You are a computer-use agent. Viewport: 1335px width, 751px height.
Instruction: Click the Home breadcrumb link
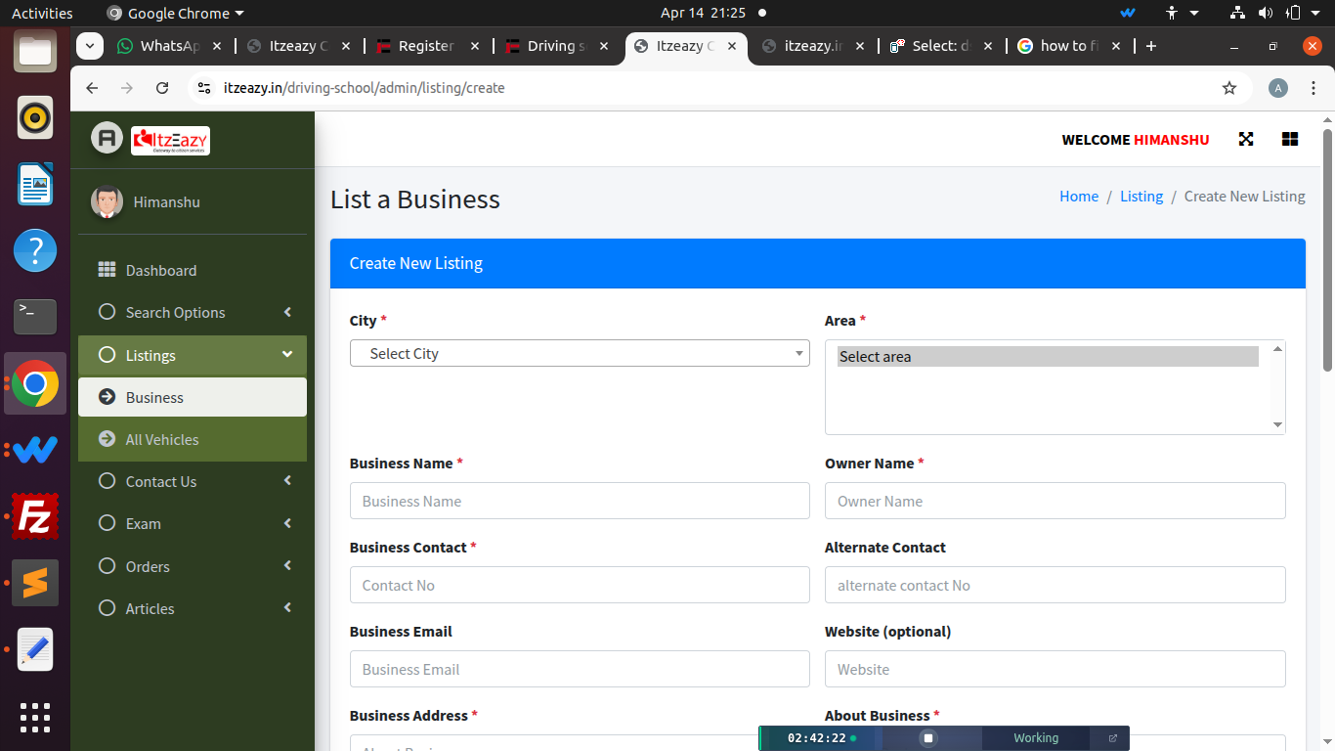[x=1078, y=197]
